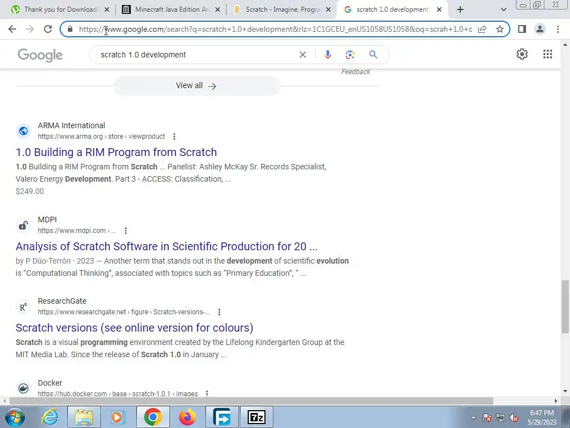Viewport: 570px width, 428px height.
Task: Click the network tray icon
Action: click(x=500, y=418)
